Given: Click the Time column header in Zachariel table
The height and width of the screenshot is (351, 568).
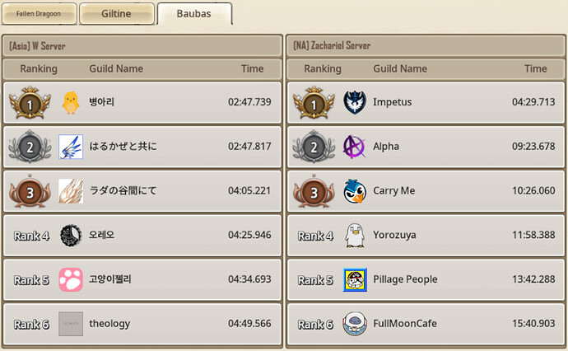Looking at the screenshot, I should (x=535, y=68).
